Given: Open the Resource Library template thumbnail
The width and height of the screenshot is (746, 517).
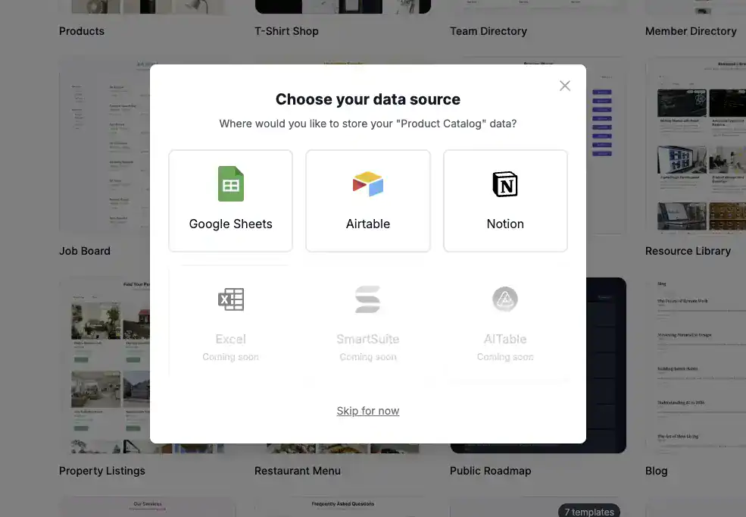Looking at the screenshot, I should click(x=695, y=146).
